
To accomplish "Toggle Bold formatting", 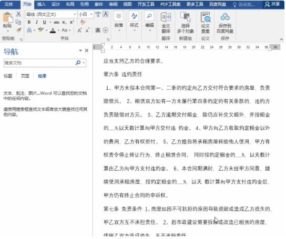I will [x=29, y=22].
